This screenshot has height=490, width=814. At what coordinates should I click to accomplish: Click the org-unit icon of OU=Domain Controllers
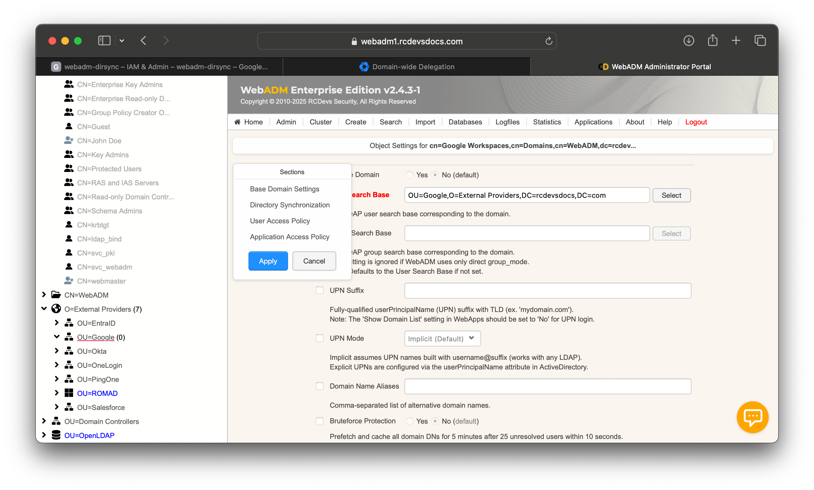[x=56, y=421]
